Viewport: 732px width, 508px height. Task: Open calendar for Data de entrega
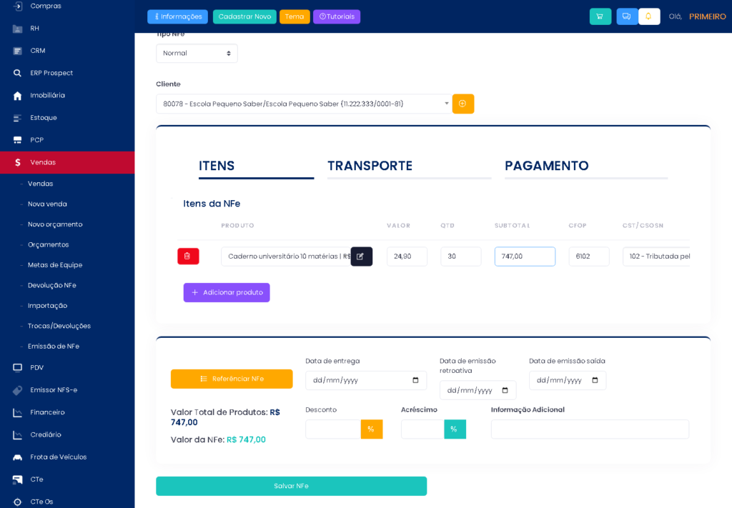pyautogui.click(x=415, y=380)
